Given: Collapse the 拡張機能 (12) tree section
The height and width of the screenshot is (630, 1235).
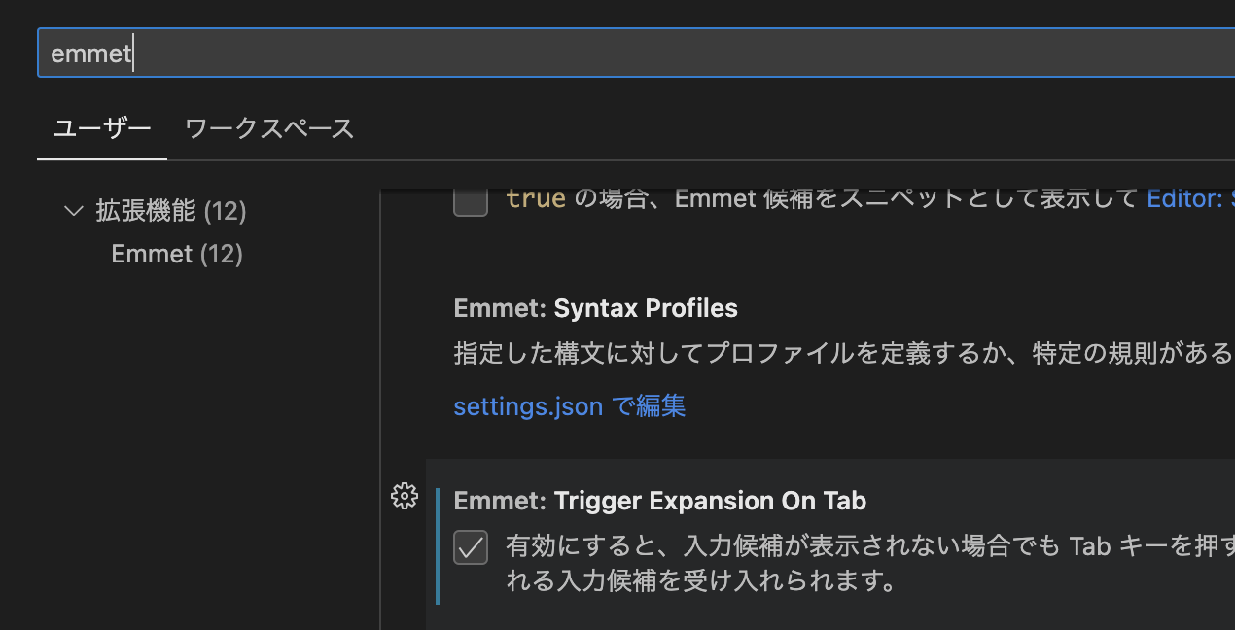Looking at the screenshot, I should [72, 210].
